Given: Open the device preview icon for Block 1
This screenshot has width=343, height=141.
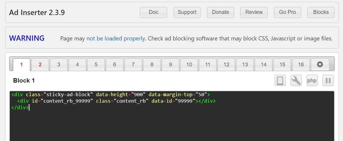Looking at the screenshot, I should click(280, 81).
